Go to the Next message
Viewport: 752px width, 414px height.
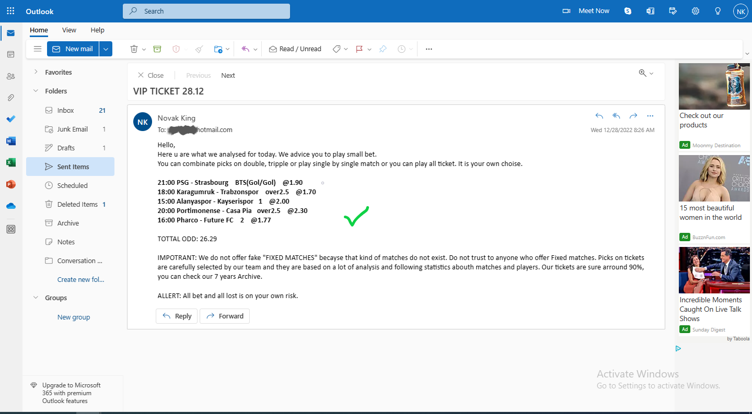point(228,75)
